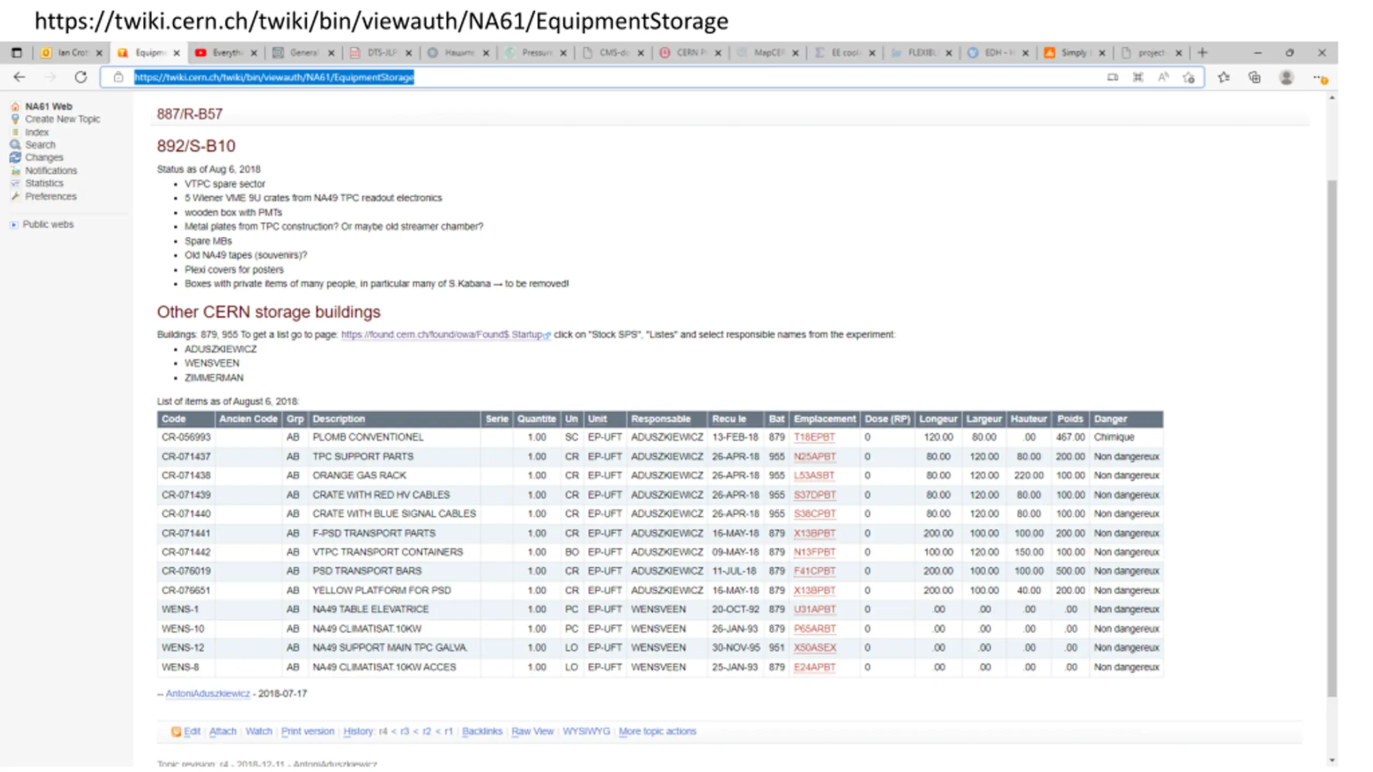This screenshot has height=772, width=1373.
Task: Click the read aloud icon
Action: 1163,77
